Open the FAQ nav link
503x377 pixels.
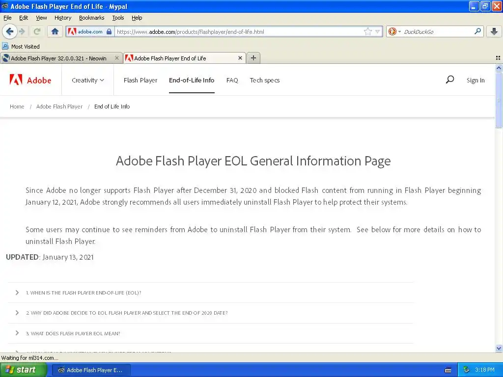[x=232, y=80]
